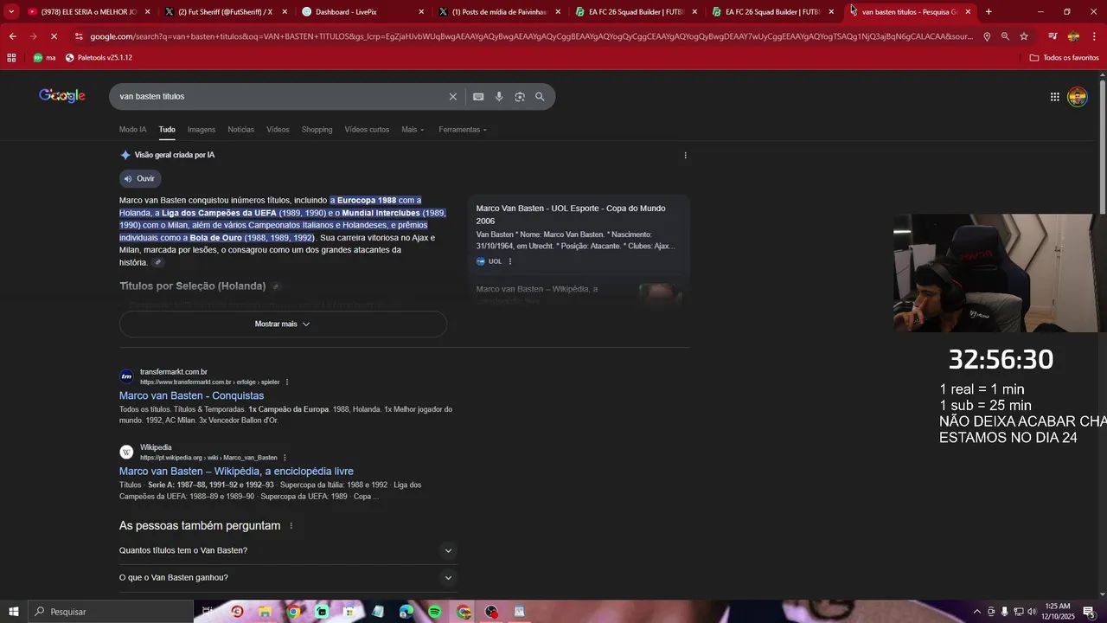Clear the search query with the X
This screenshot has height=623, width=1107.
452,97
